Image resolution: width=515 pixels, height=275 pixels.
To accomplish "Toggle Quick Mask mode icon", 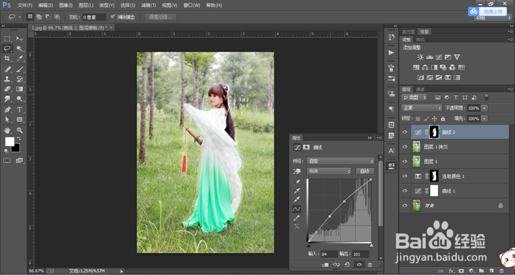I will coord(7,160).
